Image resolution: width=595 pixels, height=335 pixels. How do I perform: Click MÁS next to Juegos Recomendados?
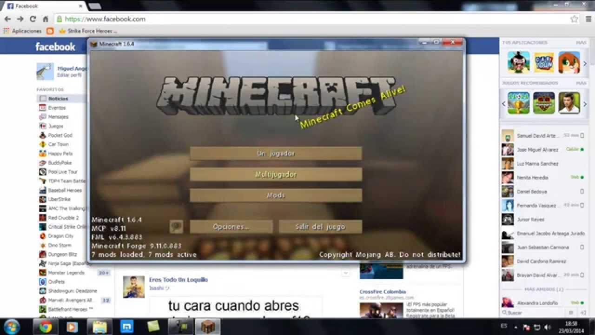581,83
